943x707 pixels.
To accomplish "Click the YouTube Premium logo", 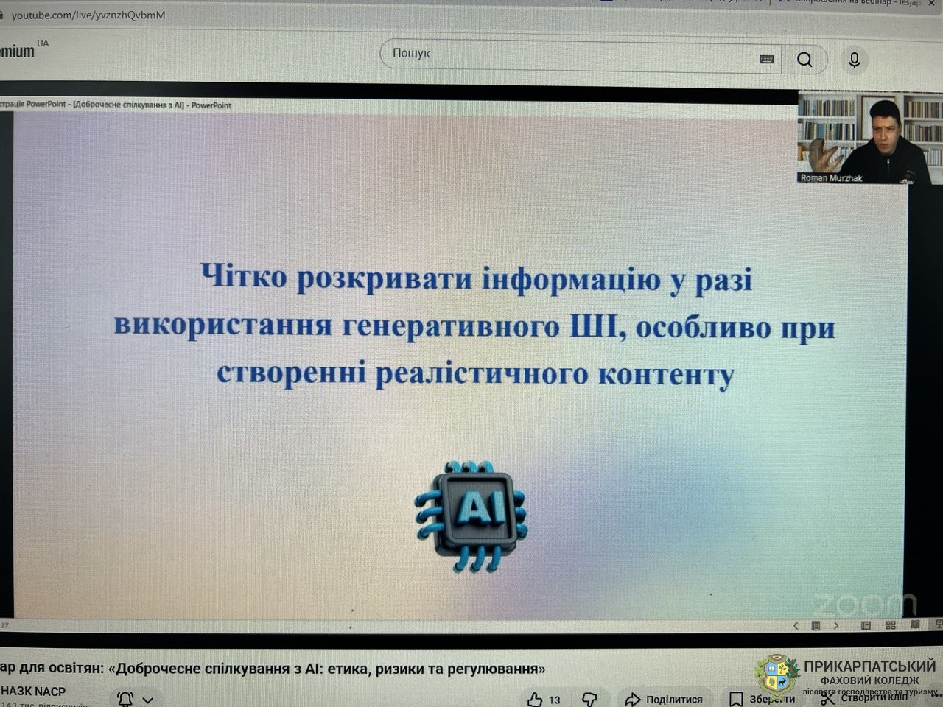I will [x=18, y=51].
